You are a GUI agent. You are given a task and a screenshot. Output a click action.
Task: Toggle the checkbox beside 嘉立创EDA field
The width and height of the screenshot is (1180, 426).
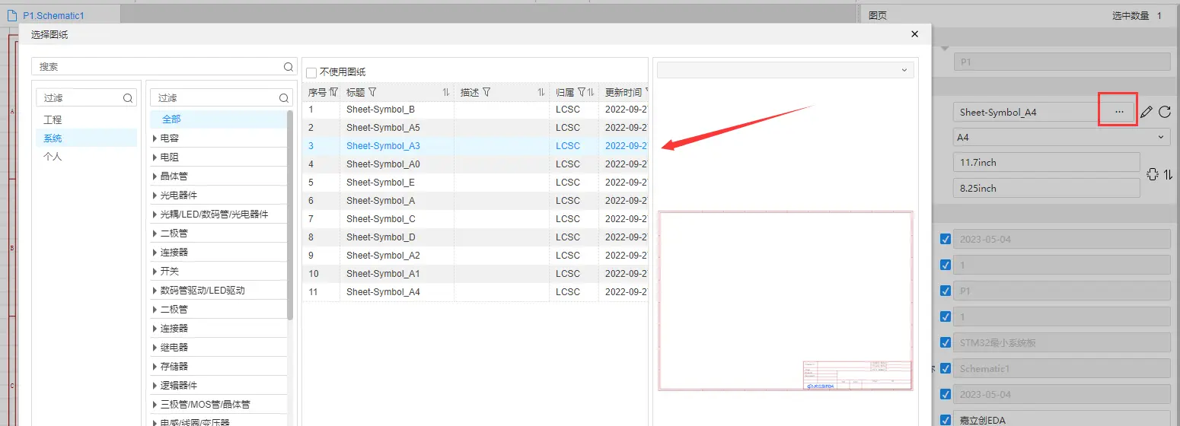(x=946, y=420)
